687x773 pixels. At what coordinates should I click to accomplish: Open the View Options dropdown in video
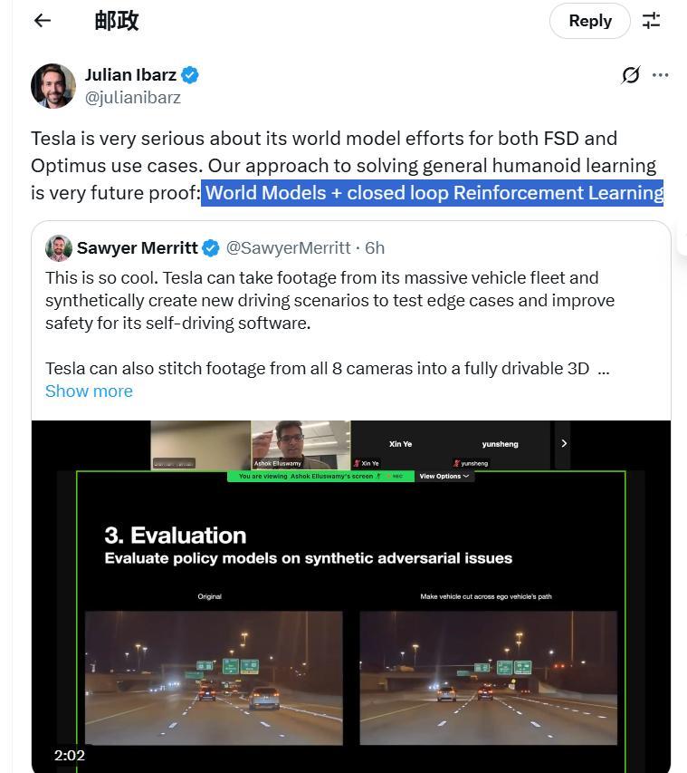444,477
